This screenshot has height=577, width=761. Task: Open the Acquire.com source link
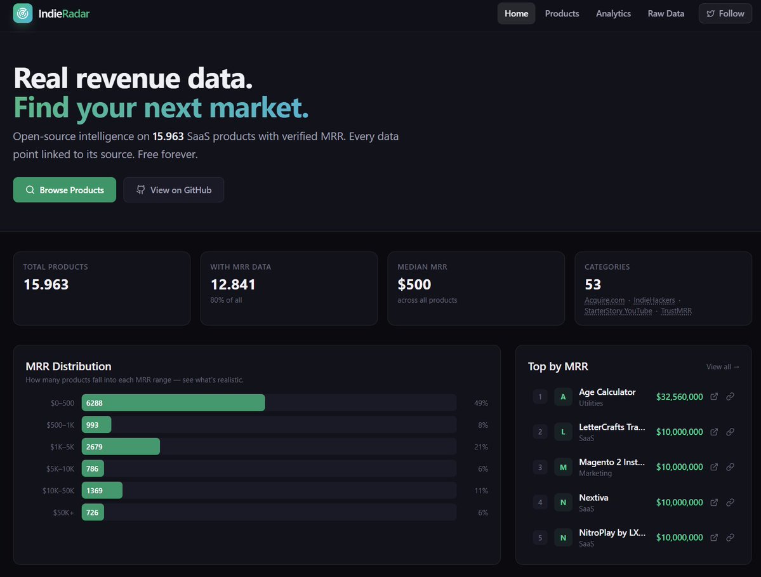(604, 300)
